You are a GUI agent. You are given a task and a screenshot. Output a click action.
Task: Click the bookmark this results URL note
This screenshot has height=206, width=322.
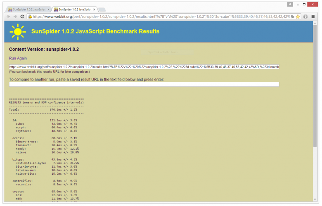tap(49, 72)
